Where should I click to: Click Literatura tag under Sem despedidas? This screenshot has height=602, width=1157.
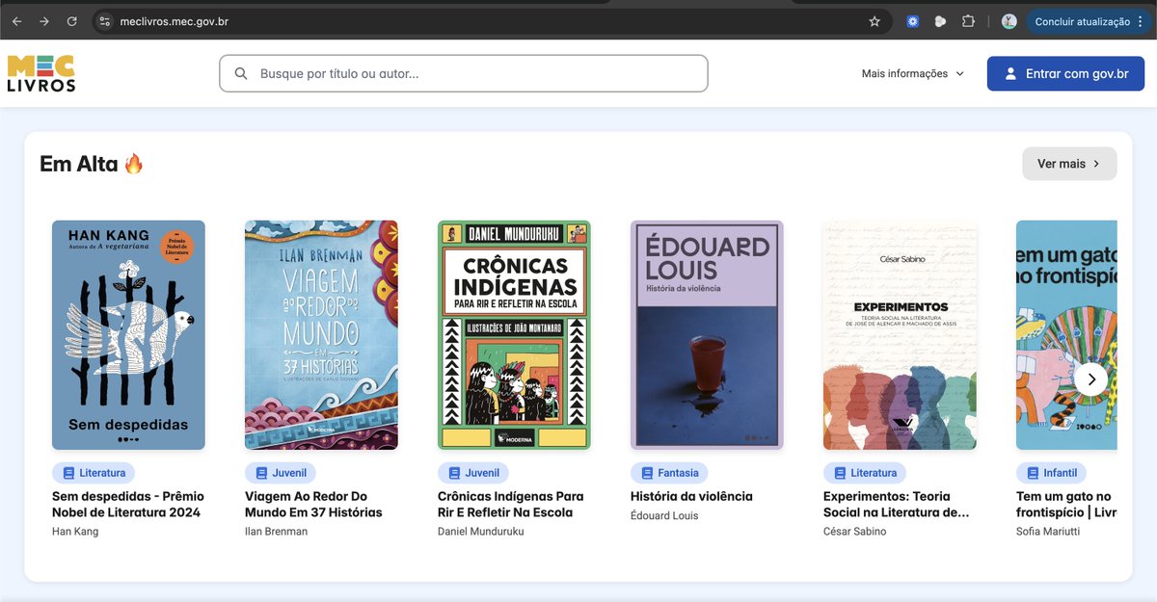(x=94, y=473)
